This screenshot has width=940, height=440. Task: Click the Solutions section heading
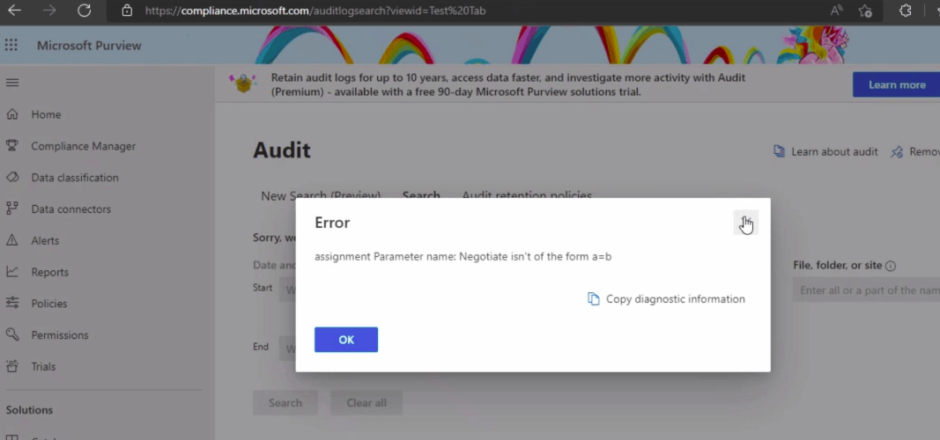click(x=29, y=410)
